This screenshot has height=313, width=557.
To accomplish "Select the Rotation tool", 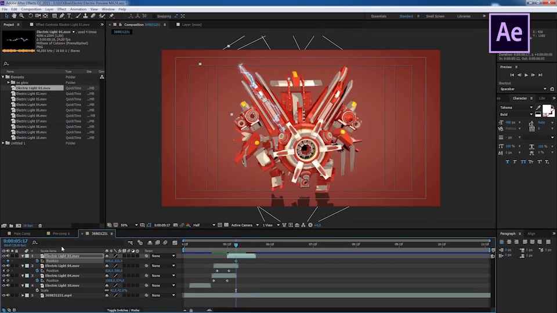I will [x=31, y=16].
